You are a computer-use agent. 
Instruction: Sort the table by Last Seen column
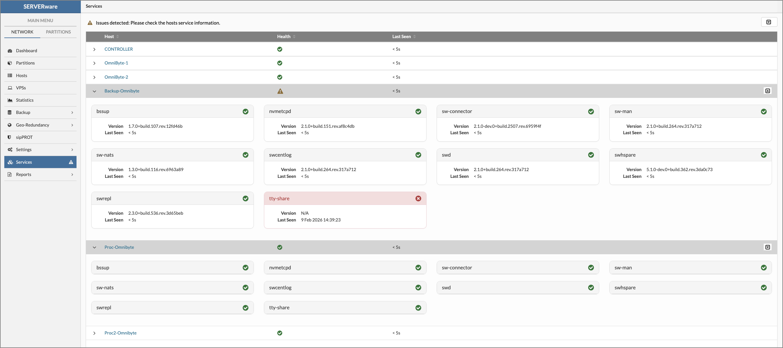pyautogui.click(x=404, y=37)
